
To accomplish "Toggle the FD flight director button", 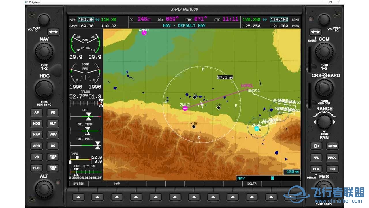I will tap(53, 112).
